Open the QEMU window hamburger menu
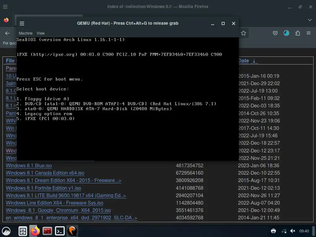 tap(22, 23)
